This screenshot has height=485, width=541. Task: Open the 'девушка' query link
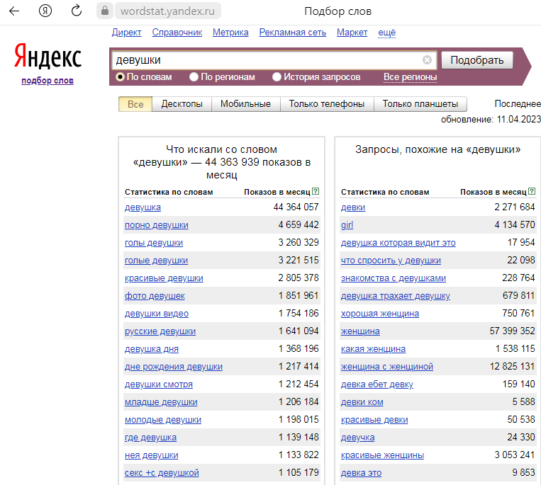(x=143, y=207)
